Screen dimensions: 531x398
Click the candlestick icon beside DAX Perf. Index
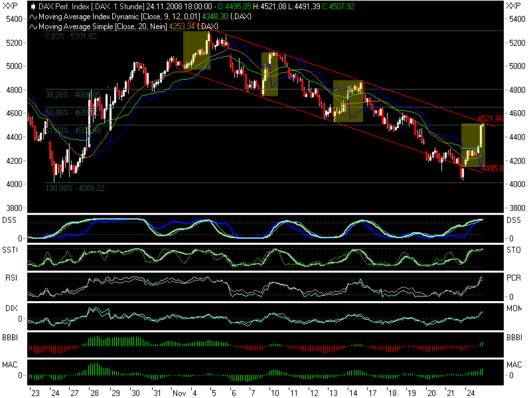tap(33, 7)
